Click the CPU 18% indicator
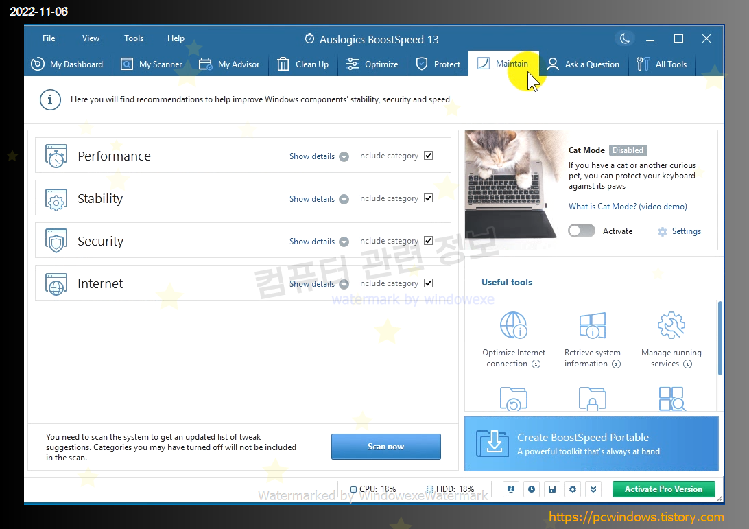Screen dimensions: 749x529 [x=373, y=489]
